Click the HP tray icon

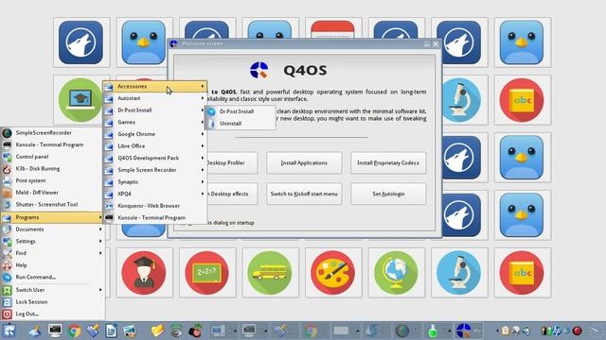pos(557,331)
